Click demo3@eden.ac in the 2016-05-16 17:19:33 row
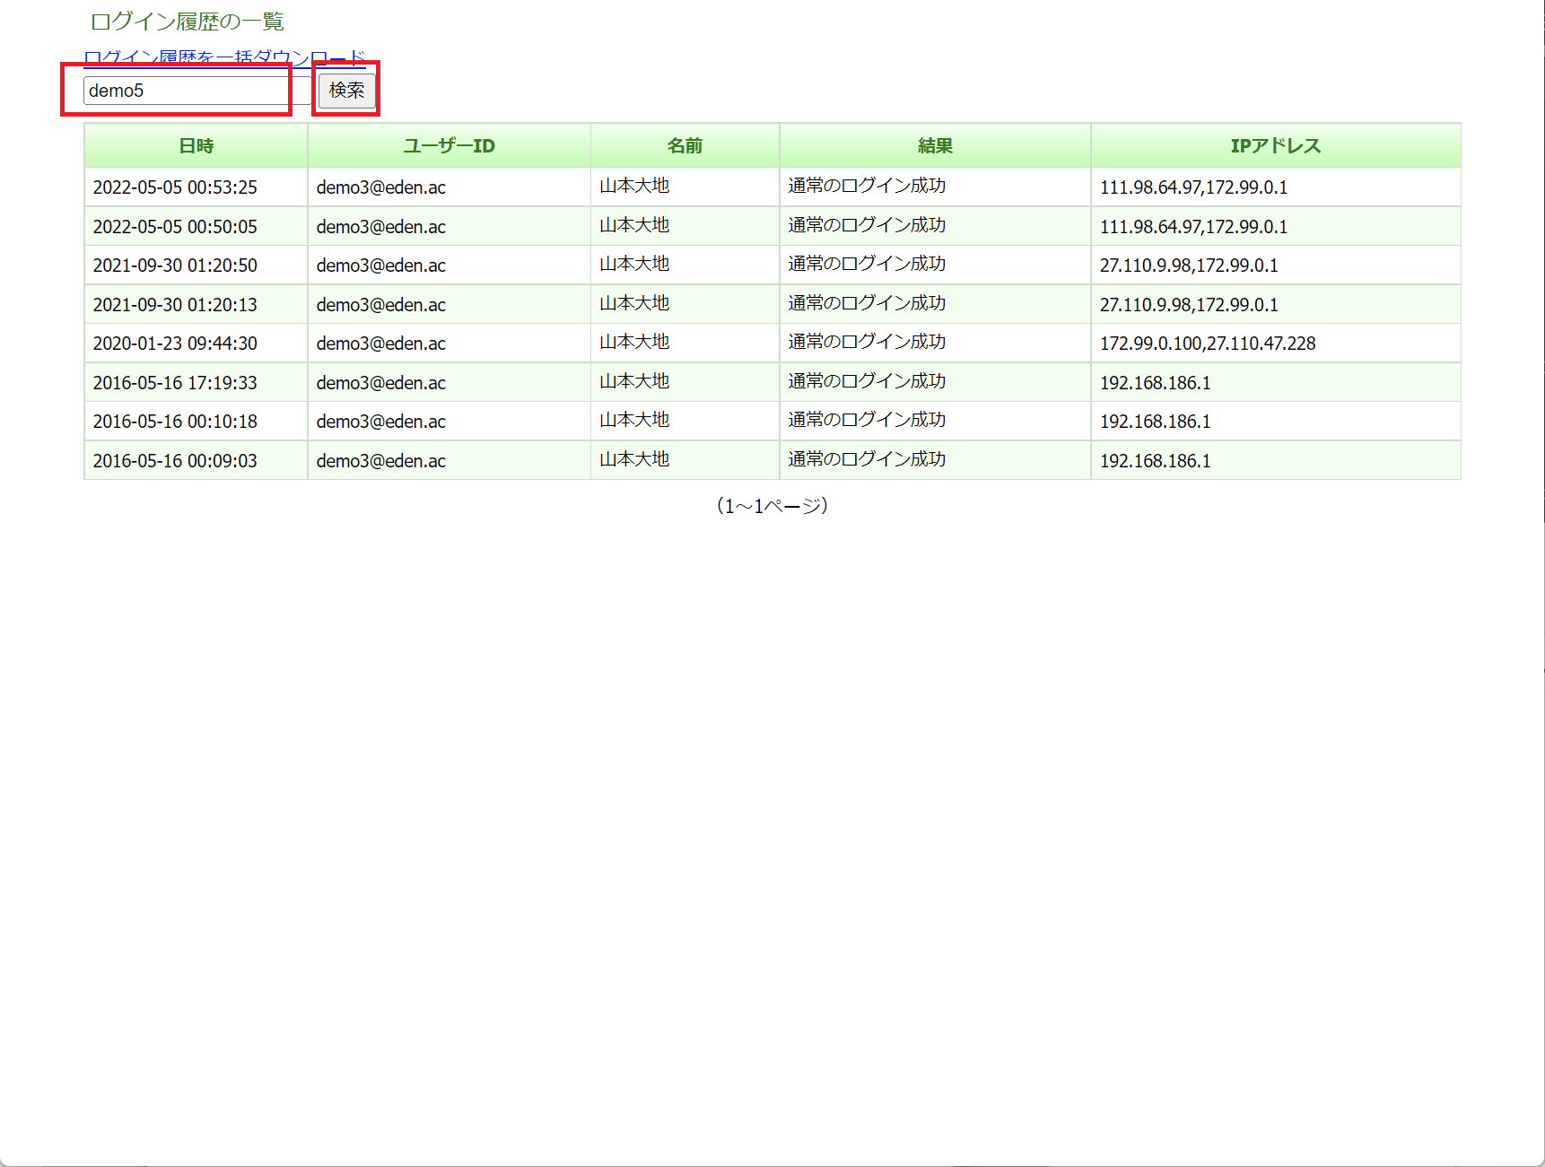This screenshot has width=1545, height=1167. 380,383
